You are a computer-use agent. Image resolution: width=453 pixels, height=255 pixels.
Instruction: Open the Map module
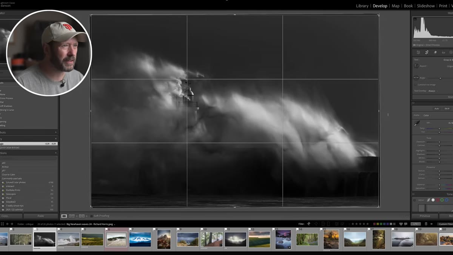396,6
